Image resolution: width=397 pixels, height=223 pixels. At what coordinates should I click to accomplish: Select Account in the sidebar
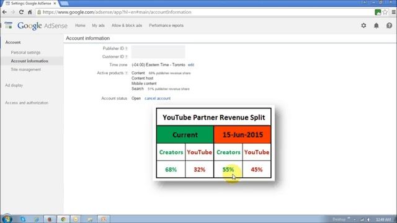click(x=13, y=43)
